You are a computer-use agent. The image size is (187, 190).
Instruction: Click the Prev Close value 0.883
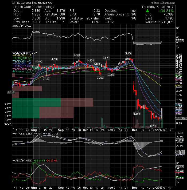(36, 22)
